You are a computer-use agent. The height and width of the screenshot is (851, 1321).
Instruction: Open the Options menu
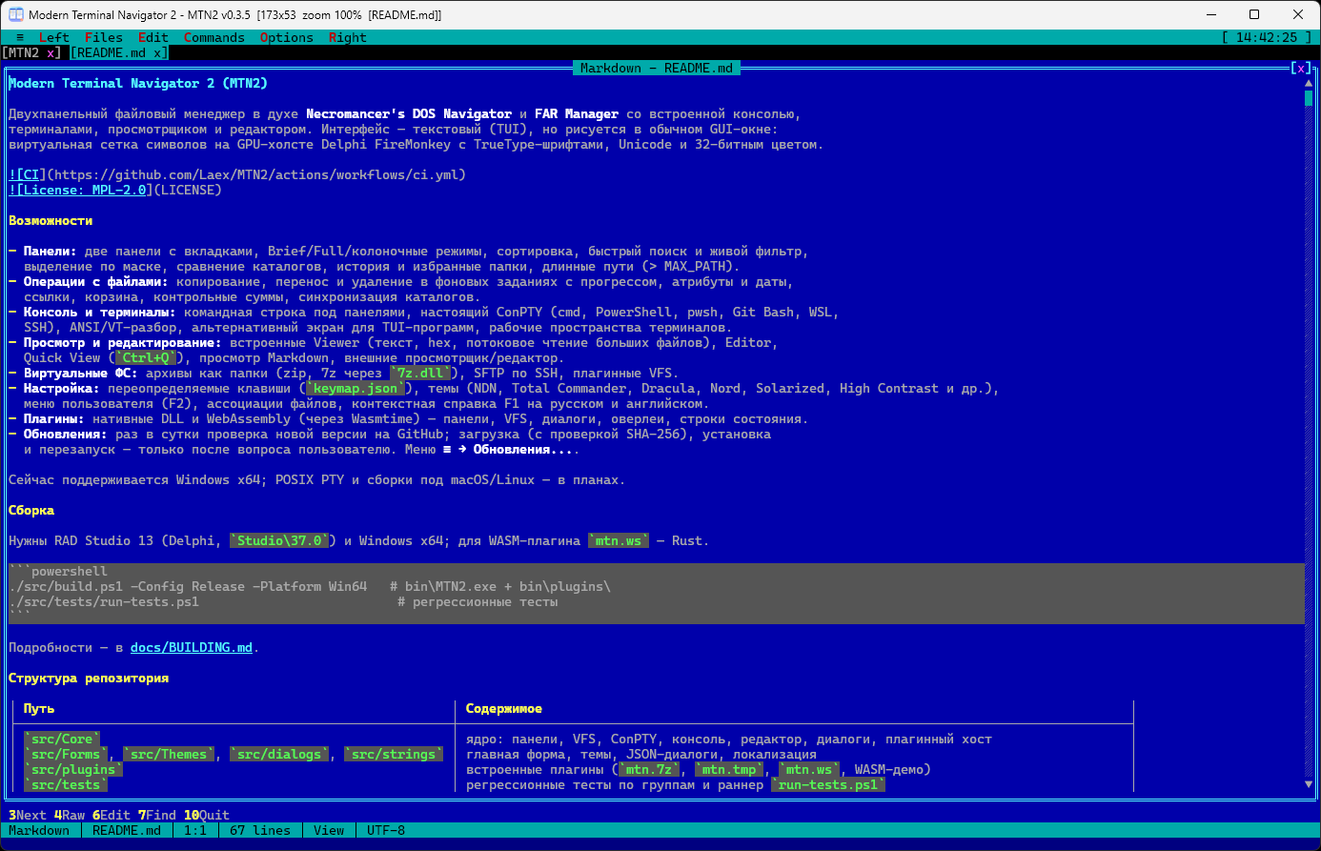point(287,37)
